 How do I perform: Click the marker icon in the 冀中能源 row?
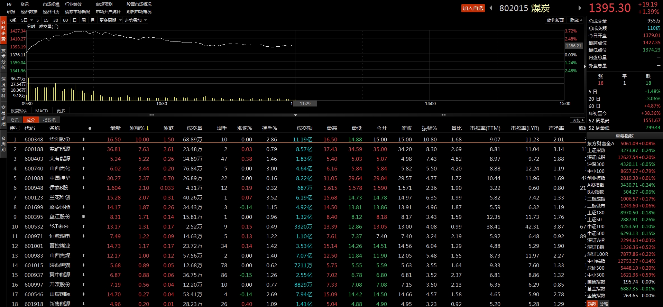pyautogui.click(x=83, y=275)
